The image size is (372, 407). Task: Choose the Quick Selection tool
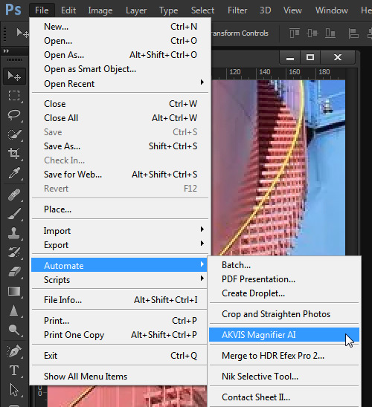pyautogui.click(x=14, y=134)
